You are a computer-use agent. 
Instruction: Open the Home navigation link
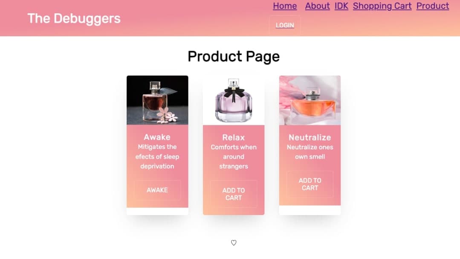285,6
